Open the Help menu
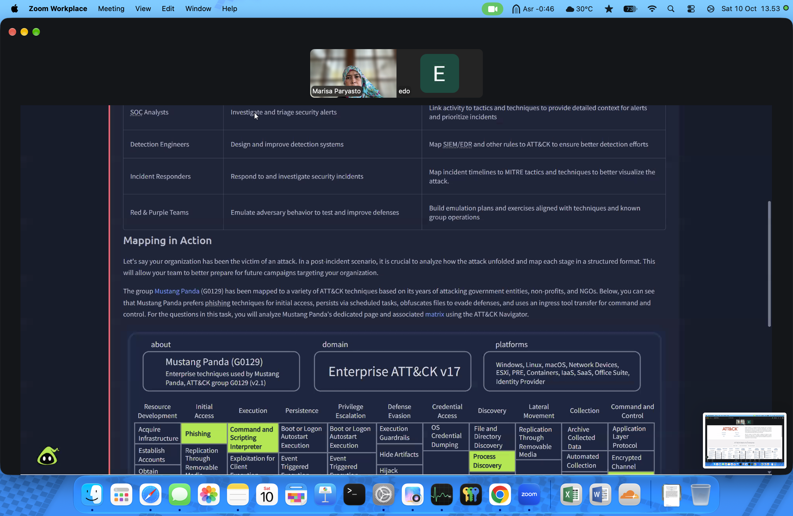This screenshot has width=793, height=516. [x=229, y=9]
